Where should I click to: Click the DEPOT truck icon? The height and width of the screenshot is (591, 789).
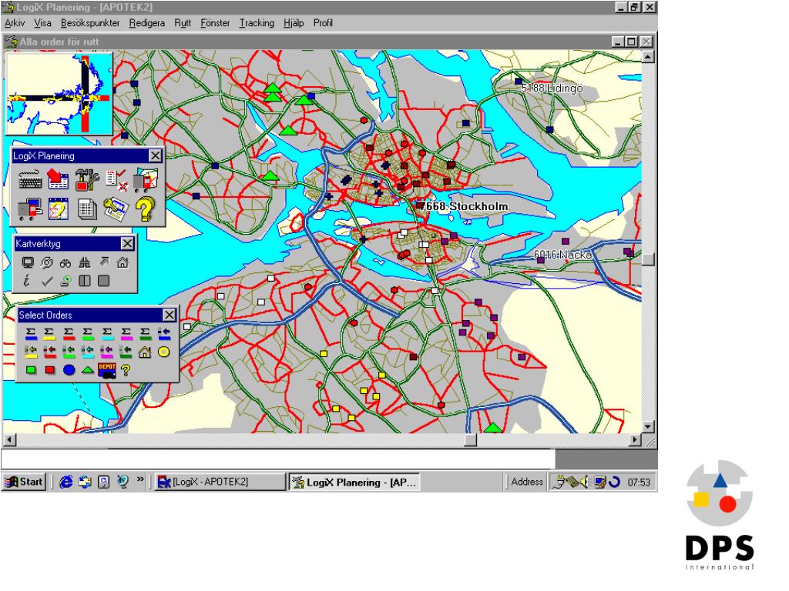107,370
